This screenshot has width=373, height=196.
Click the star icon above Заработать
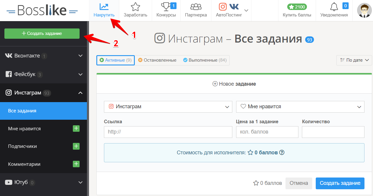click(x=135, y=7)
